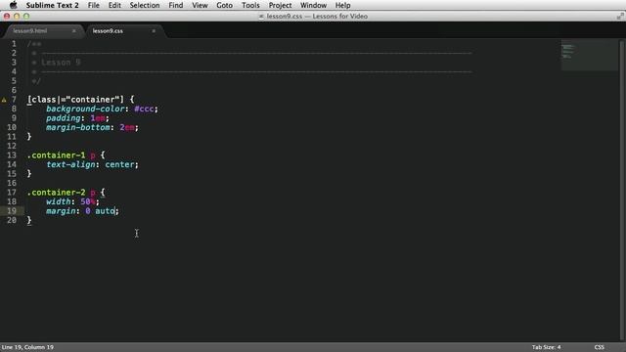This screenshot has height=352, width=626.
Task: Click the padding property on line 9
Action: (63, 118)
